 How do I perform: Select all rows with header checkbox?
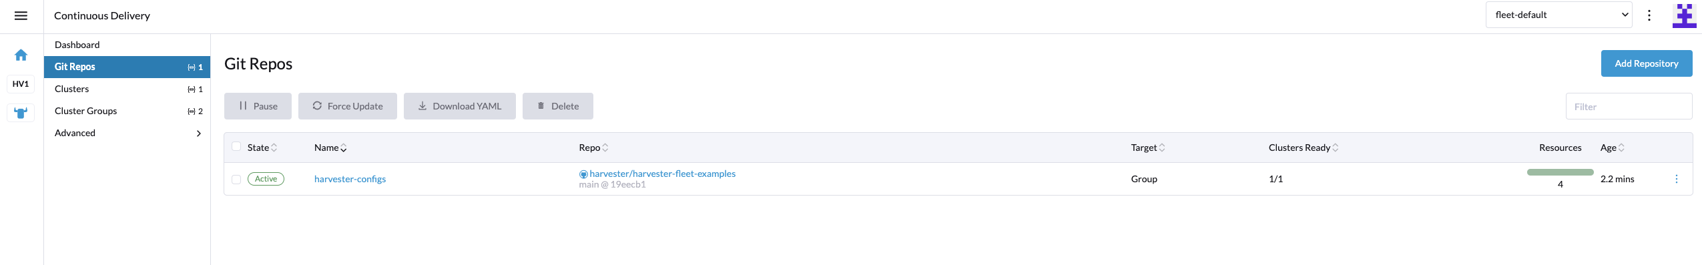click(236, 147)
